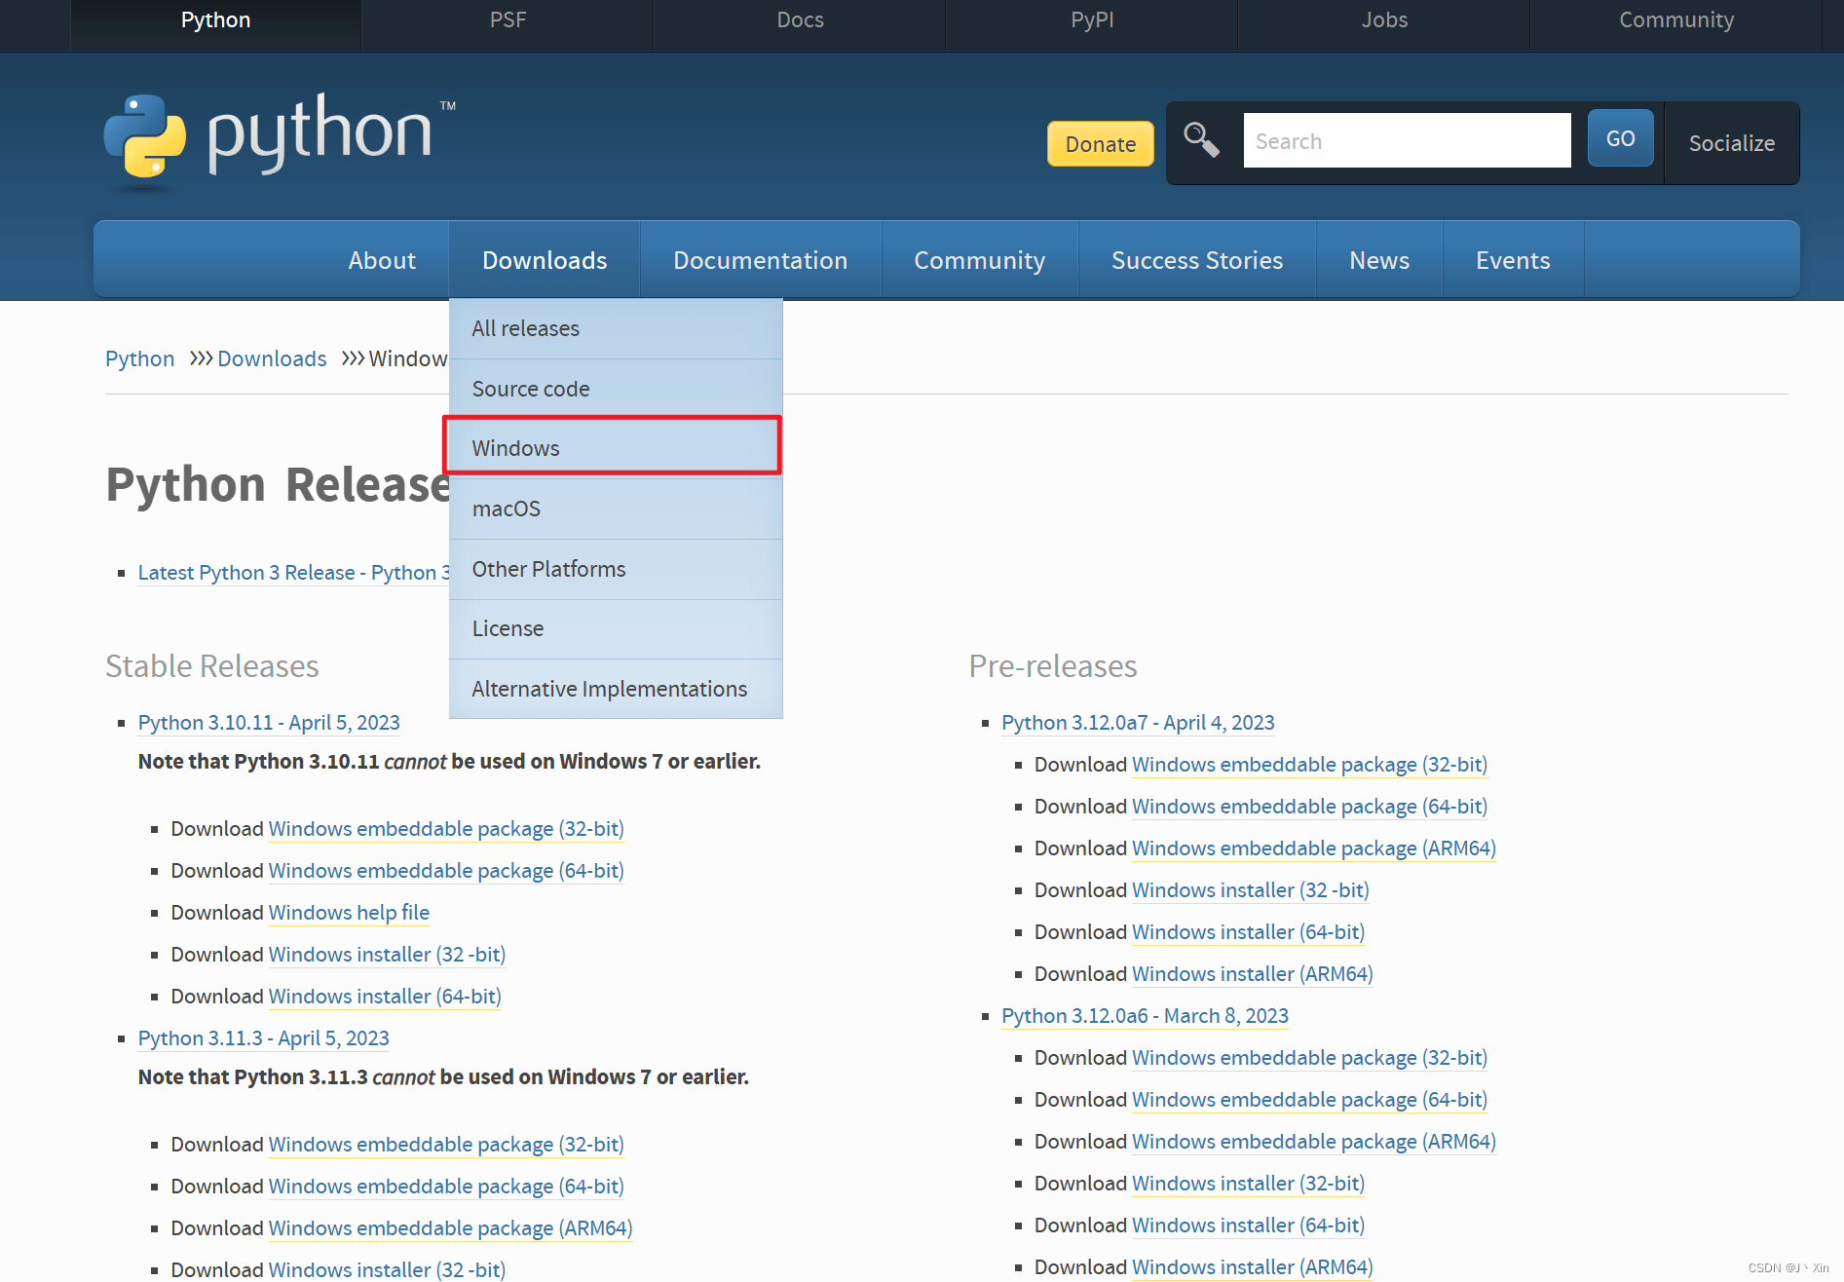Pick macOS in the Downloads menu
The height and width of the screenshot is (1282, 1844).
pyautogui.click(x=616, y=509)
